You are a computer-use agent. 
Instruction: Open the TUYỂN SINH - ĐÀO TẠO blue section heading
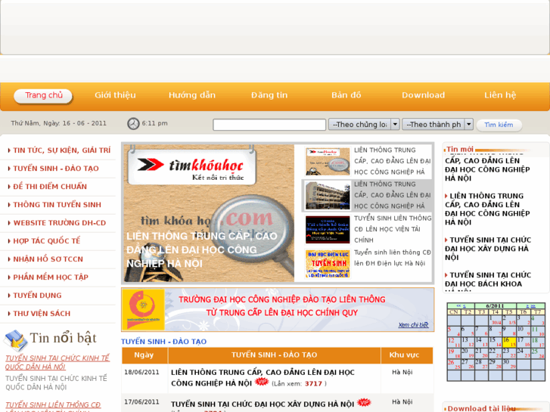pyautogui.click(x=164, y=342)
